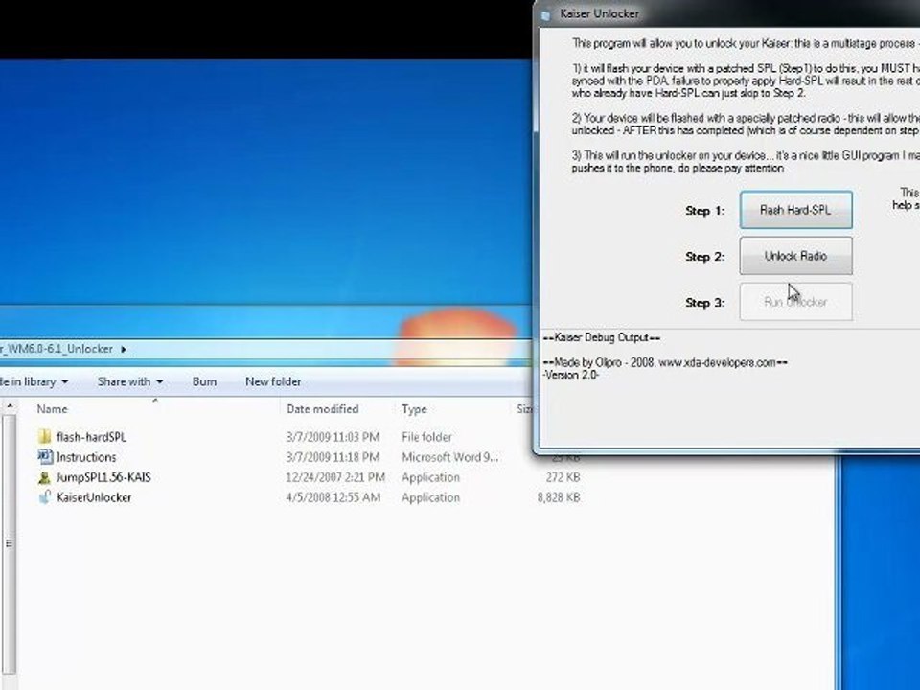Click Burn in the Explorer toolbar
Image resolution: width=920 pixels, height=690 pixels.
pos(204,381)
